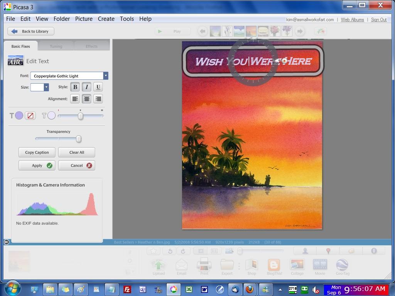Click Back to Library

point(31,32)
